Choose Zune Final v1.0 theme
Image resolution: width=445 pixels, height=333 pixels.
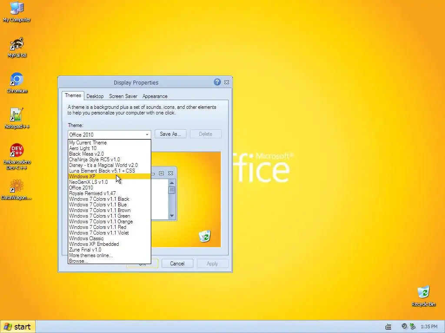[x=109, y=250]
